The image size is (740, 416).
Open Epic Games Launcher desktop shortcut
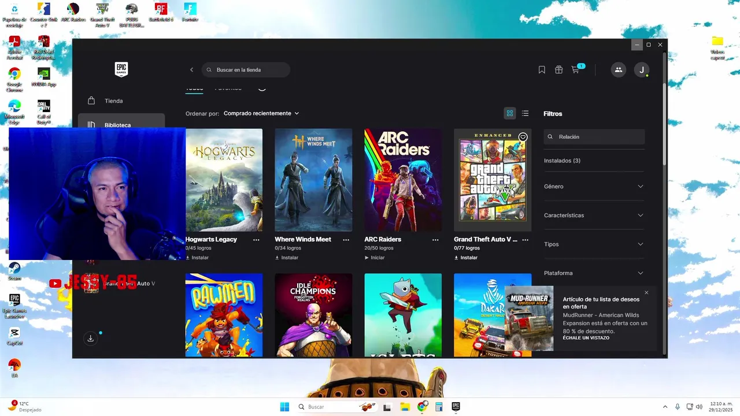pyautogui.click(x=14, y=306)
